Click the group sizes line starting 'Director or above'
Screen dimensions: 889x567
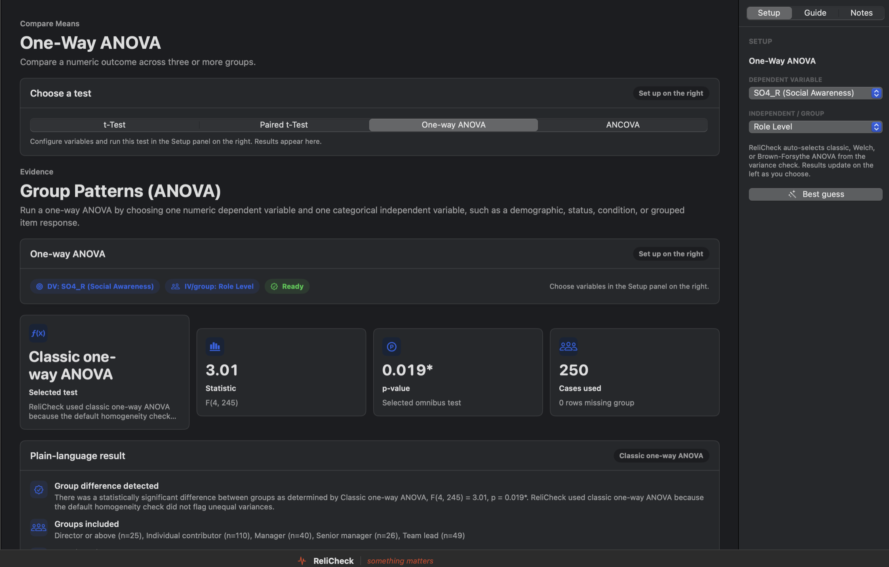(259, 535)
